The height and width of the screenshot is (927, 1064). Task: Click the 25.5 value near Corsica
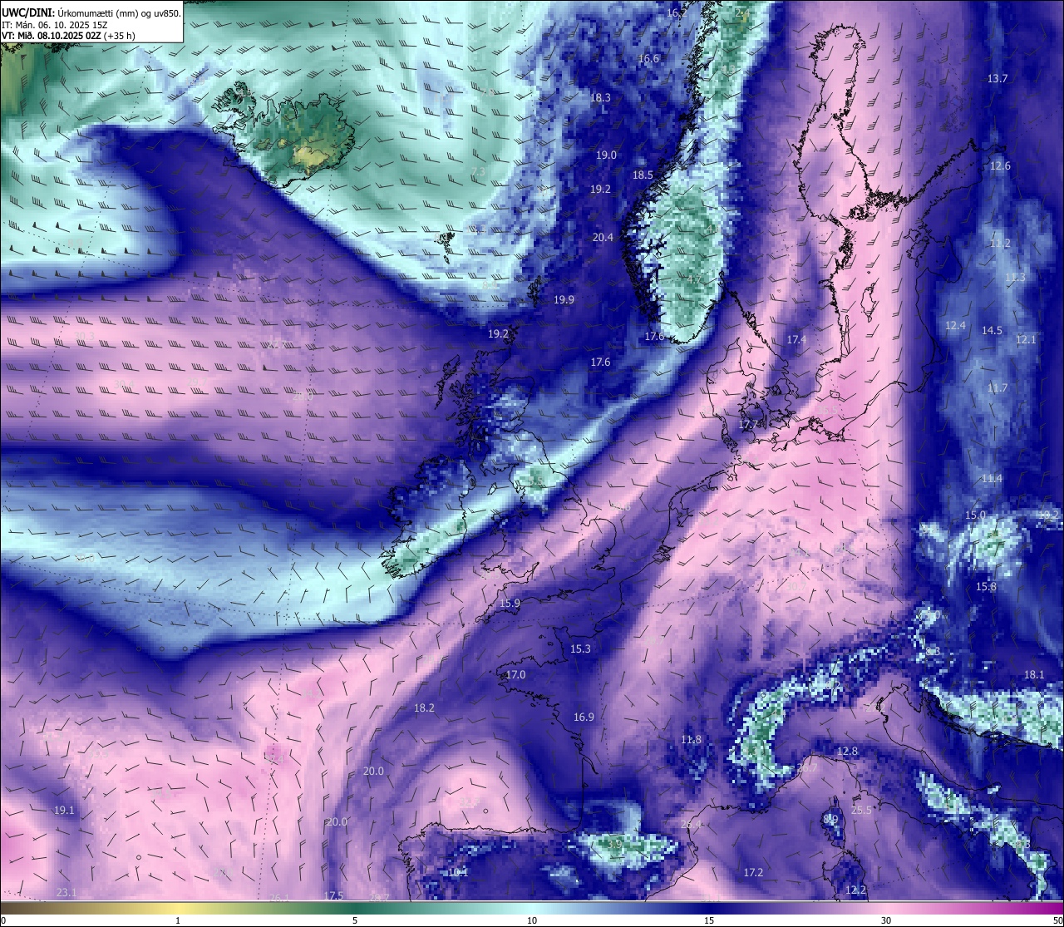[861, 810]
